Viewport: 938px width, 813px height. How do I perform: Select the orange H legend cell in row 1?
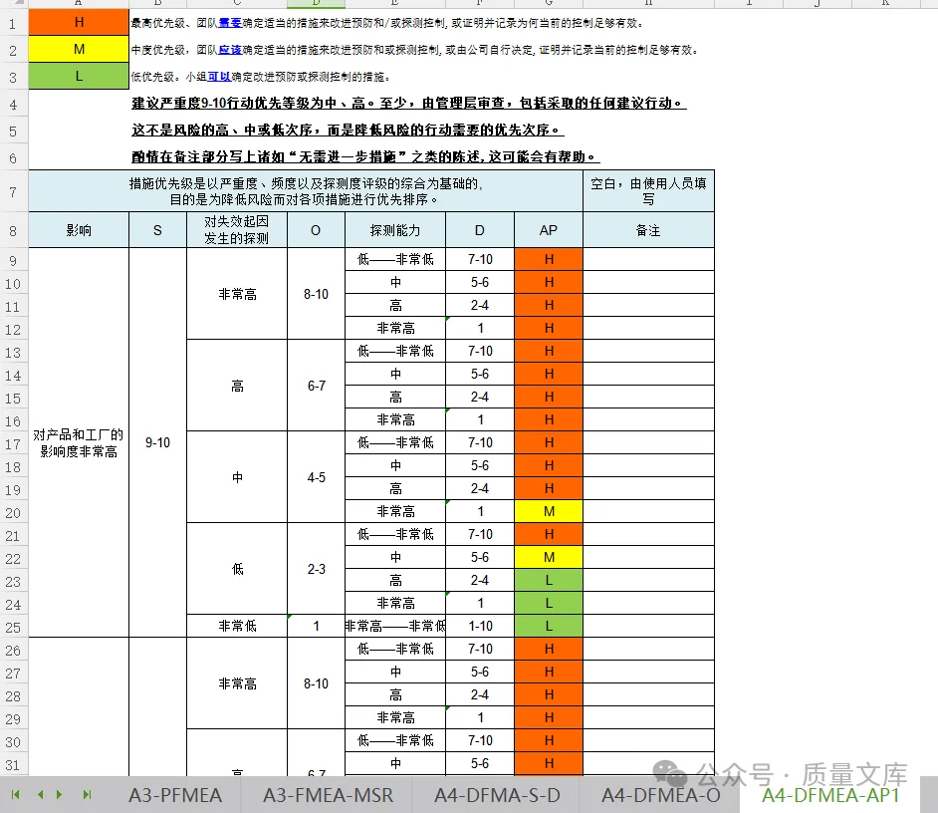pos(79,22)
